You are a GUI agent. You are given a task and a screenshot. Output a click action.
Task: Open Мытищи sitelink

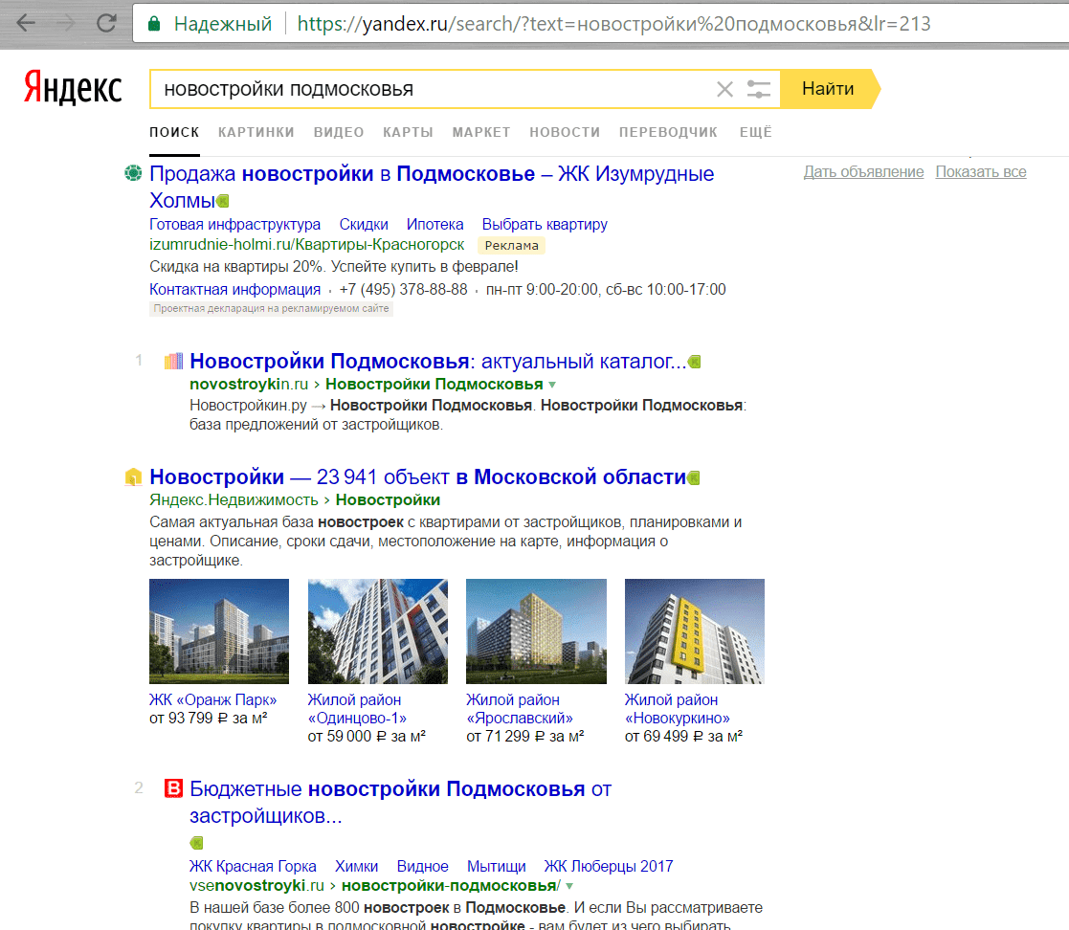[497, 867]
